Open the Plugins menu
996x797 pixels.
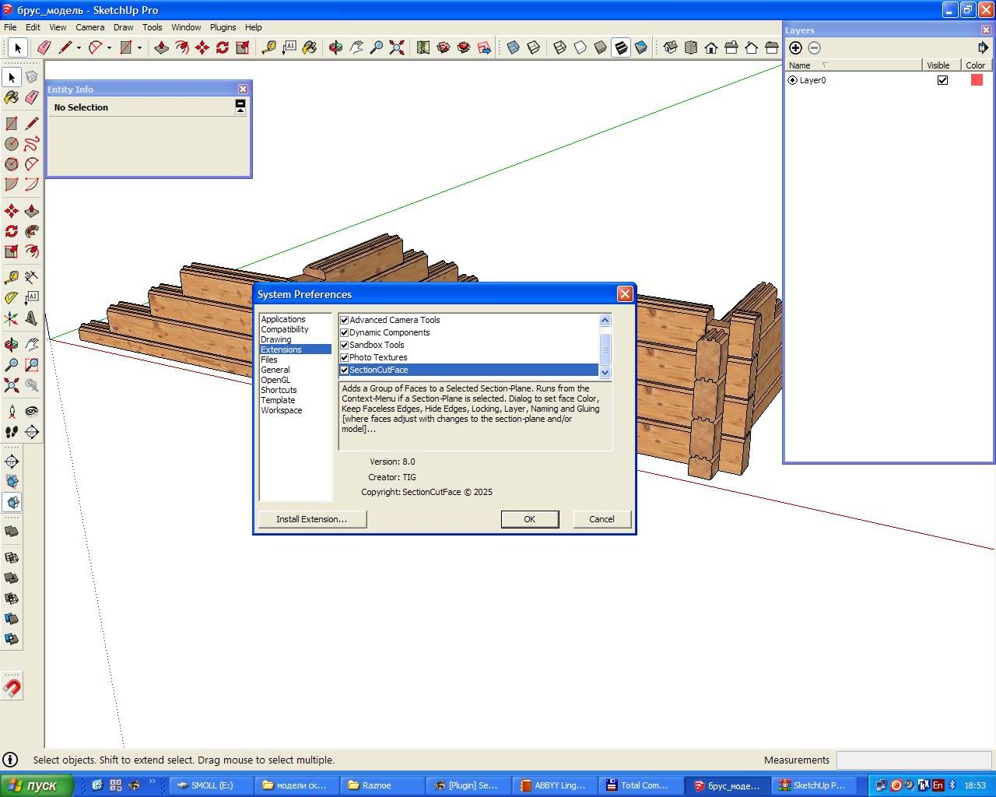pyautogui.click(x=223, y=27)
